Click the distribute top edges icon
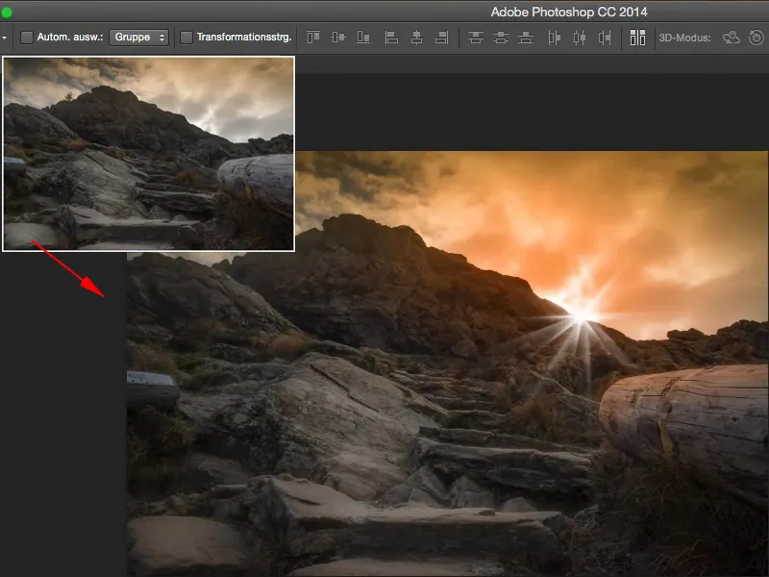 (475, 38)
